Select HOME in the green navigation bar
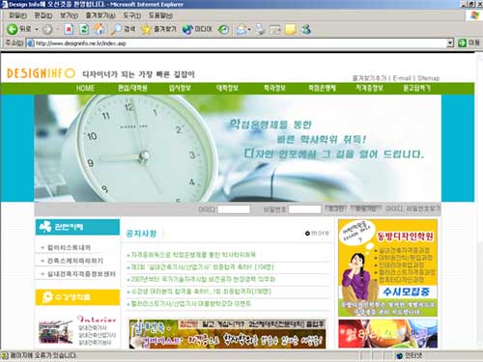The width and height of the screenshot is (483, 362). 86,88
